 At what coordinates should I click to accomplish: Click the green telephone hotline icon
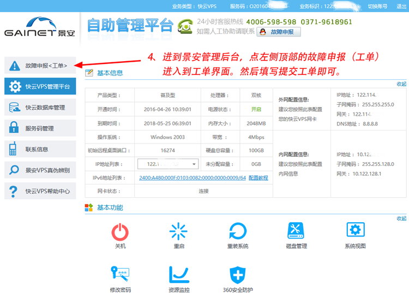185,26
